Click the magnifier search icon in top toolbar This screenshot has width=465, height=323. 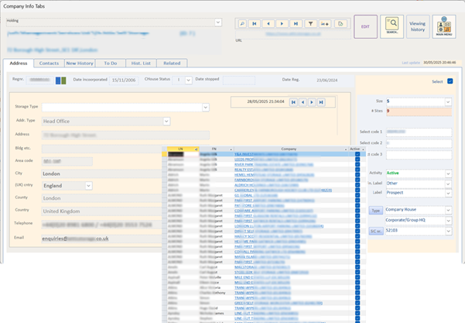click(242, 24)
